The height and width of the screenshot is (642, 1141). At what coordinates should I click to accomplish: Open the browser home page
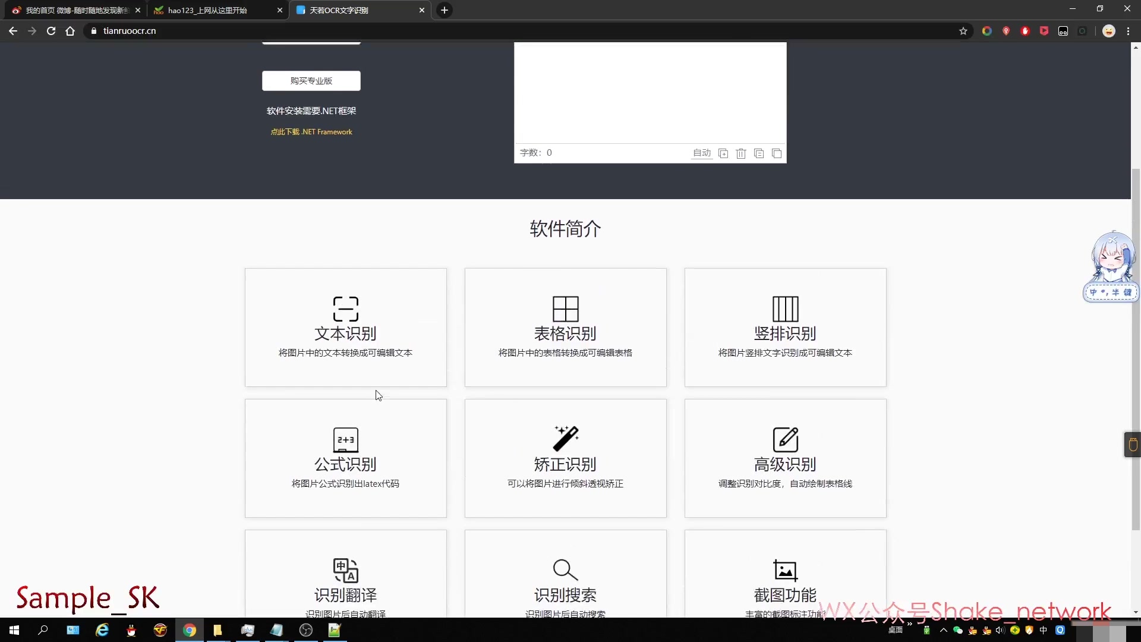(70, 31)
